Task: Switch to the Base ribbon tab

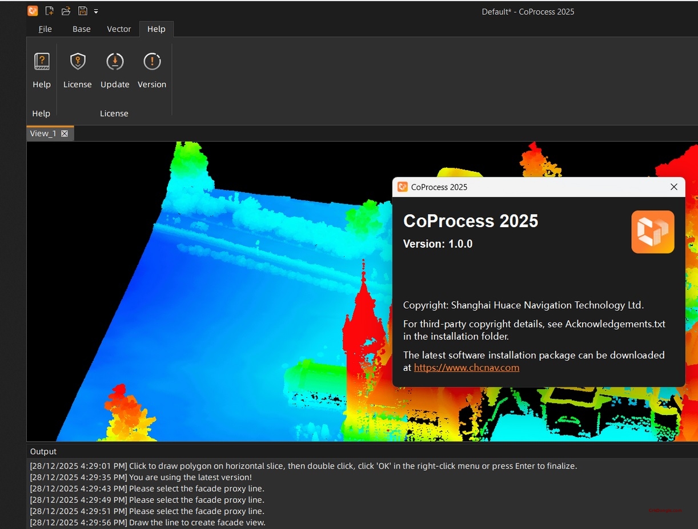Action: (x=82, y=29)
